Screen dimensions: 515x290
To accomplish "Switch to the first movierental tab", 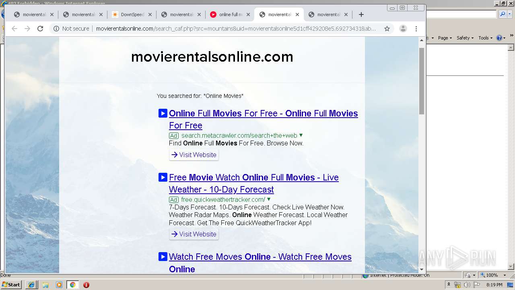I will pos(34,14).
